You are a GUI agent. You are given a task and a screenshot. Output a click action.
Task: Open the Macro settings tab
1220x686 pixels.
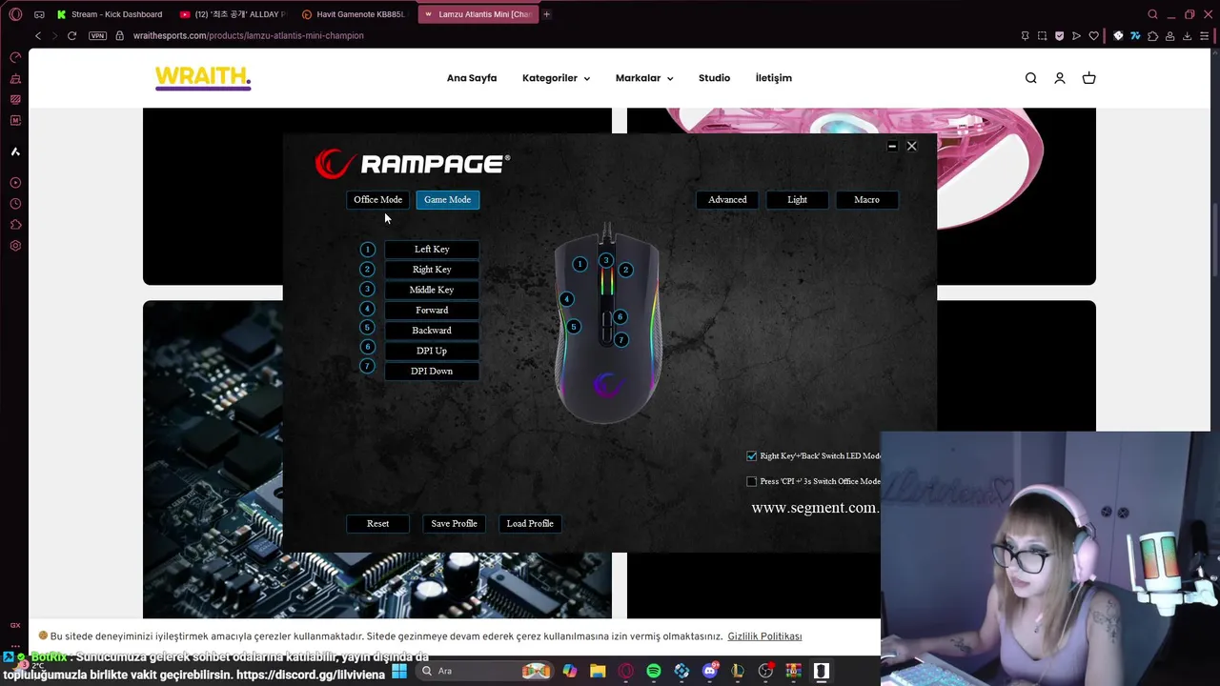[866, 199]
